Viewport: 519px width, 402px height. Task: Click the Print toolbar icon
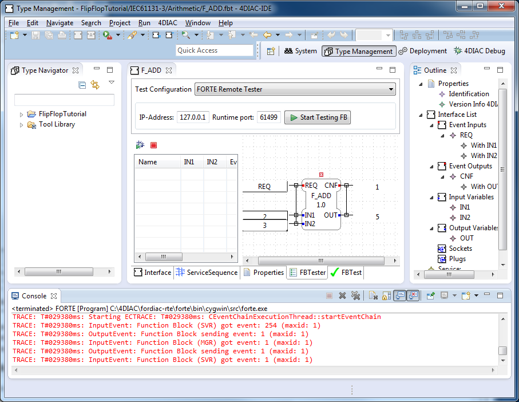[x=62, y=35]
